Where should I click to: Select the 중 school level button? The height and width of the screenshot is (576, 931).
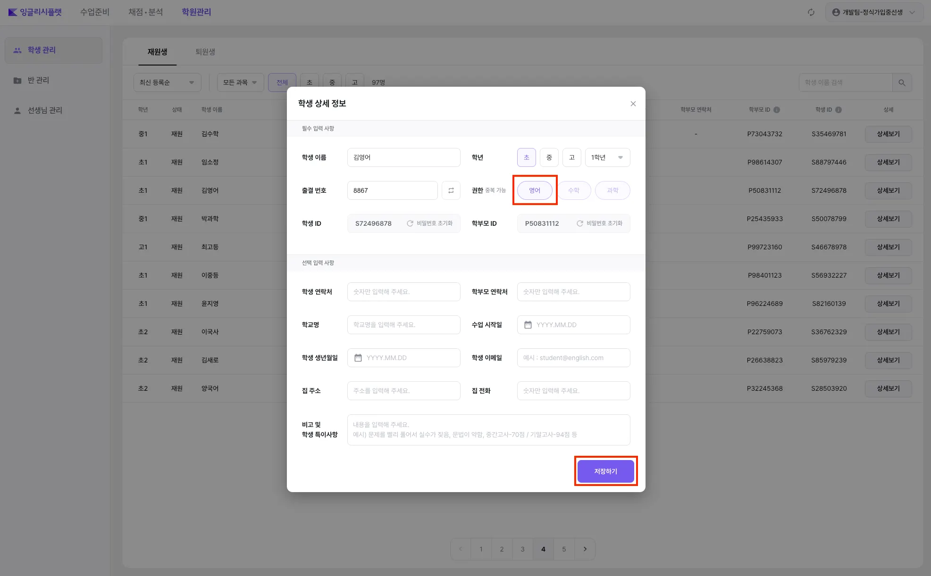(549, 157)
